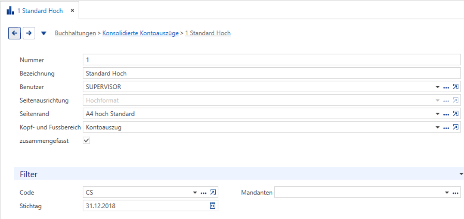Click the ellipsis lookup for Code

203,193
